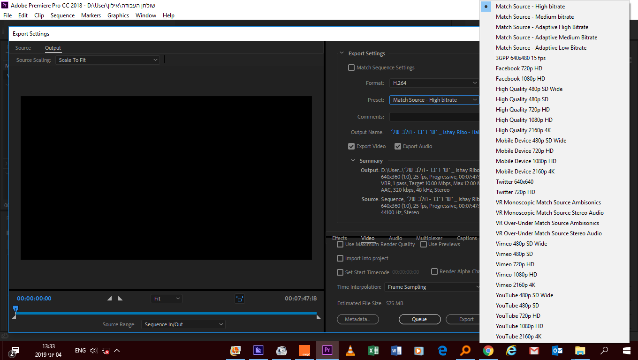Open the Sequence menu
This screenshot has height=360, width=638.
[62, 15]
